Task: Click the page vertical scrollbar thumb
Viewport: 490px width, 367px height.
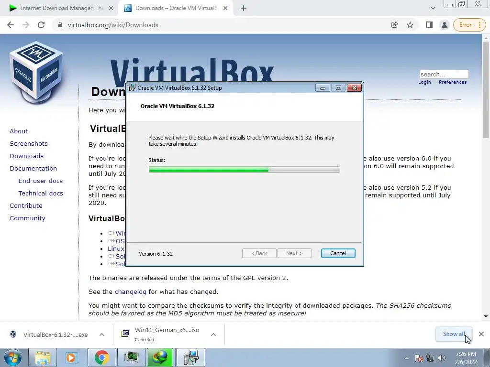Action: point(486,89)
